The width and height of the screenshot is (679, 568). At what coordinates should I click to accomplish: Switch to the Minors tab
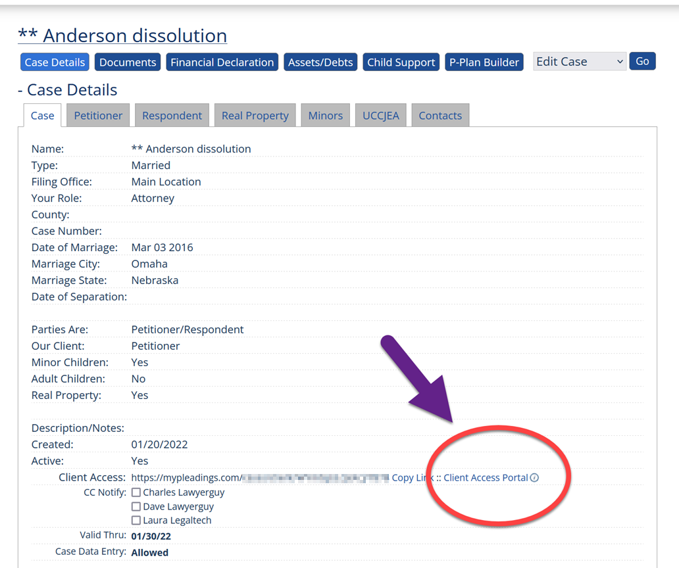click(325, 115)
